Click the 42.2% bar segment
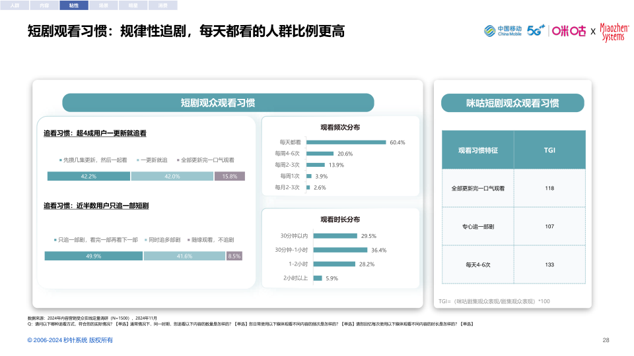The width and height of the screenshot is (634, 356). 88,177
